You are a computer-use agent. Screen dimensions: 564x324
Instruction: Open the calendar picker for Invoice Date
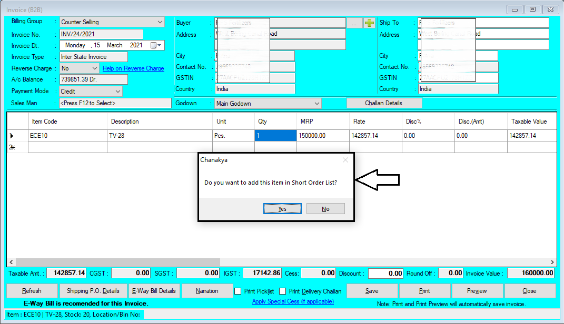[153, 45]
